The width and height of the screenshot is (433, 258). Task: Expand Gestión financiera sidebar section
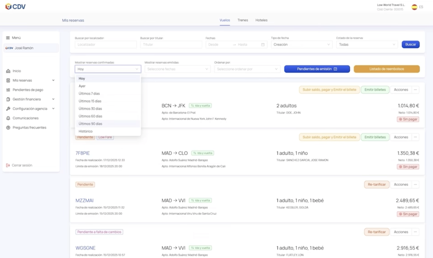point(53,99)
